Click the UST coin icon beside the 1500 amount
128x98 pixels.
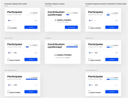[x=90, y=85]
